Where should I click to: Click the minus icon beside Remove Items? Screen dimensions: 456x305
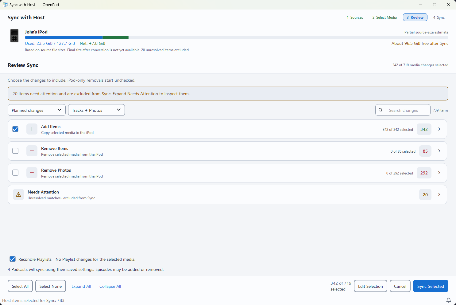click(x=32, y=151)
